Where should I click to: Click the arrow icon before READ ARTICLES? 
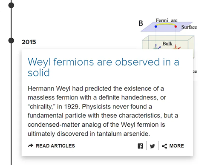[x=31, y=145]
